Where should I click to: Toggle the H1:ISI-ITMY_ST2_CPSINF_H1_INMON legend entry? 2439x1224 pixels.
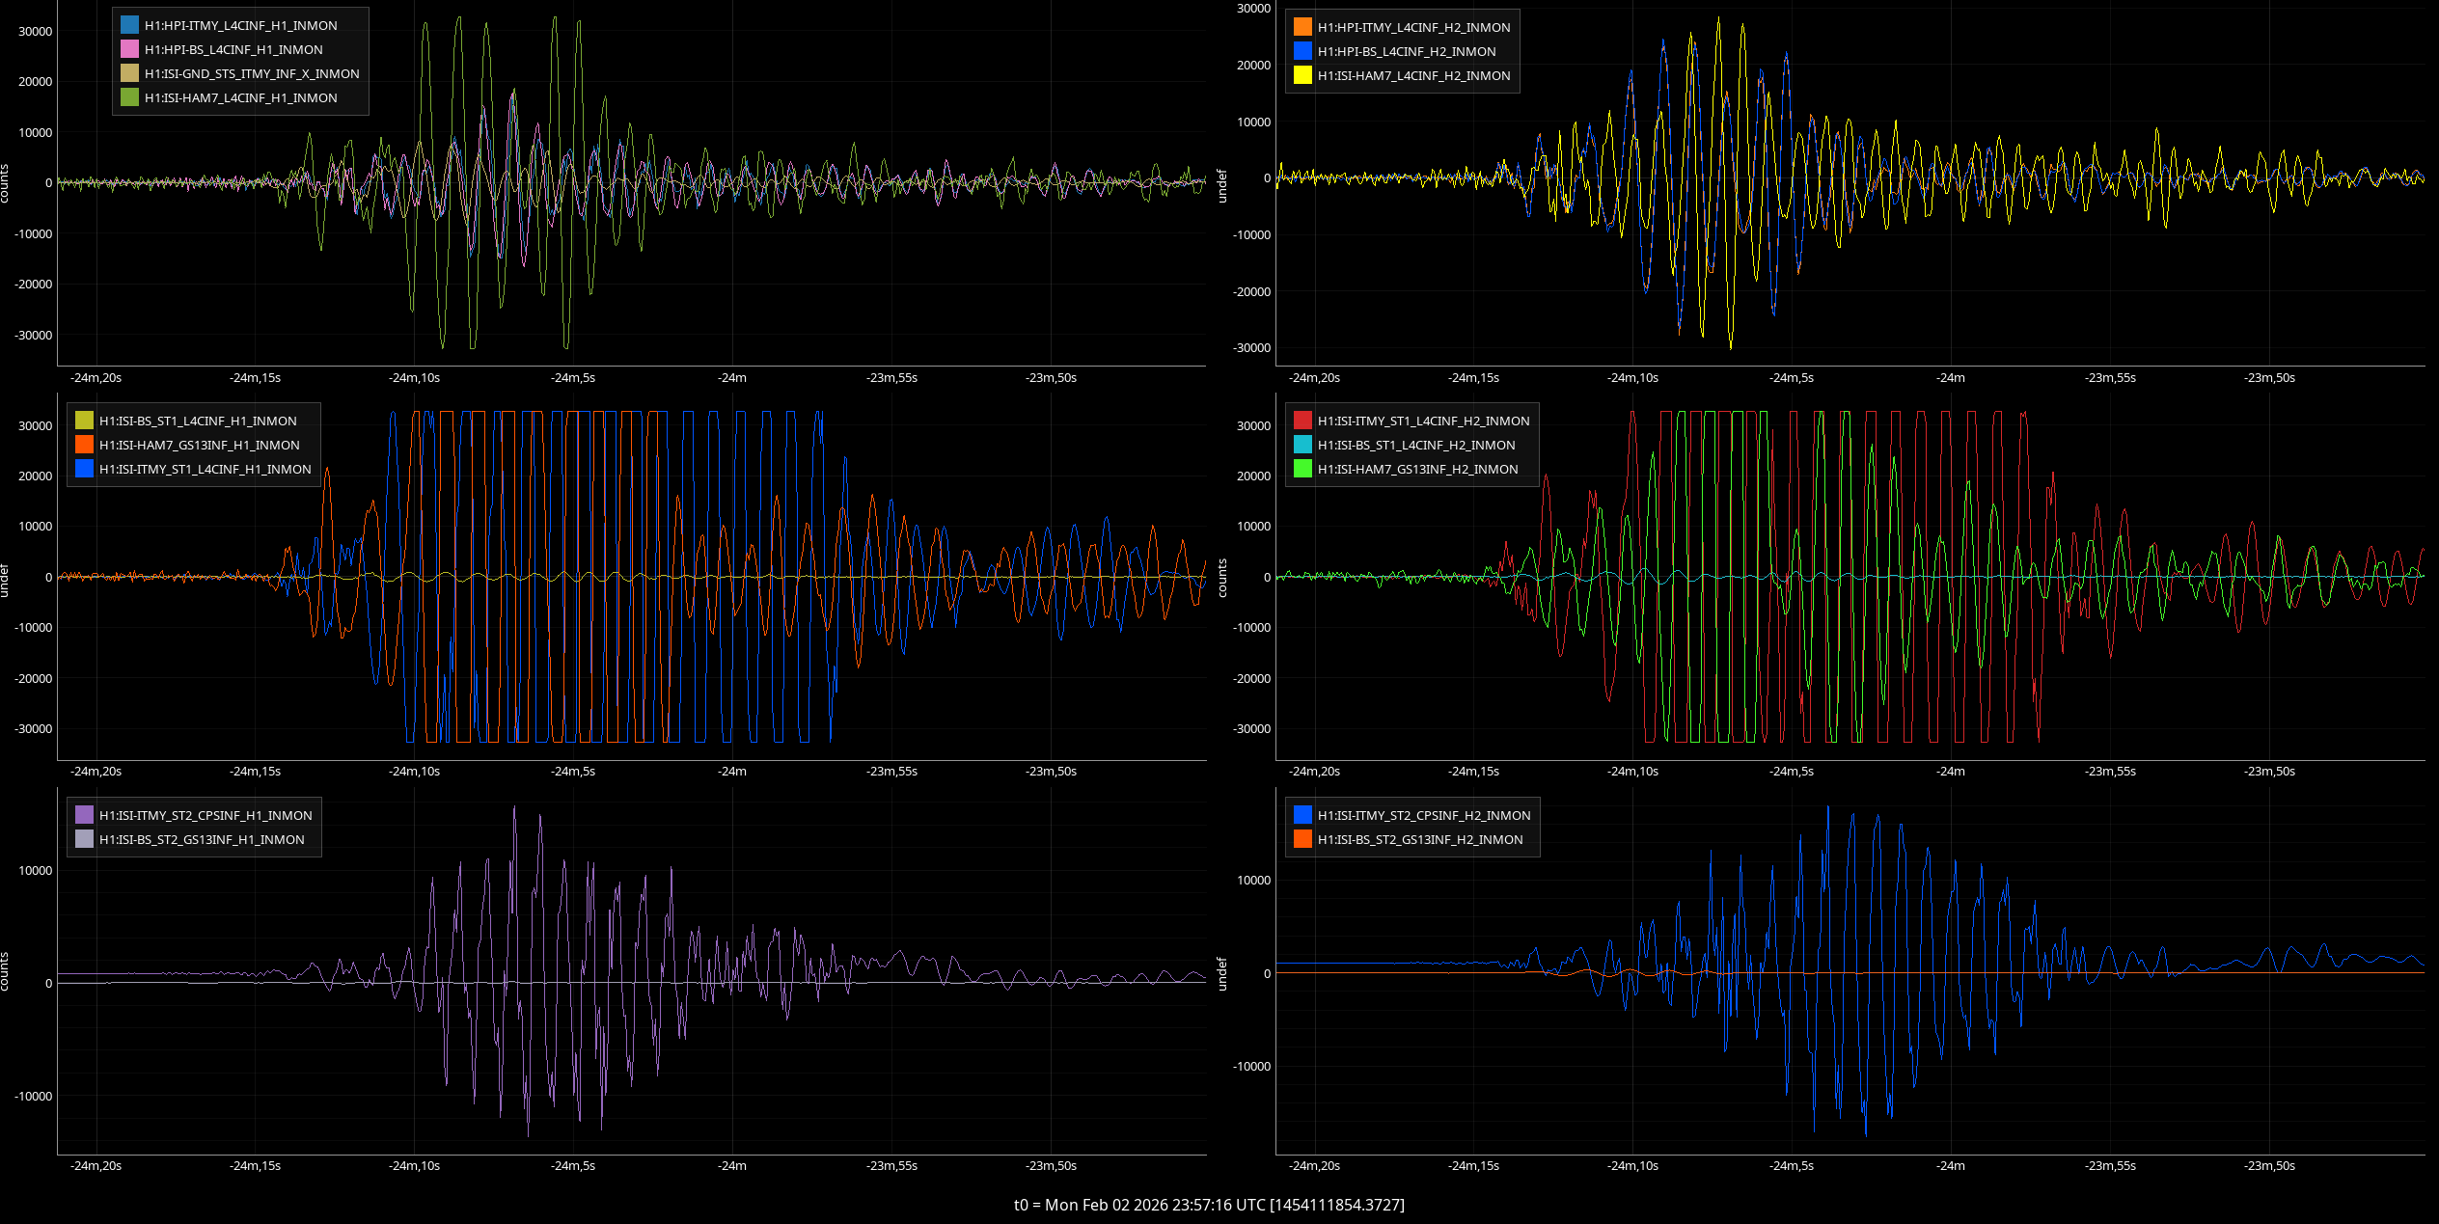(x=206, y=816)
